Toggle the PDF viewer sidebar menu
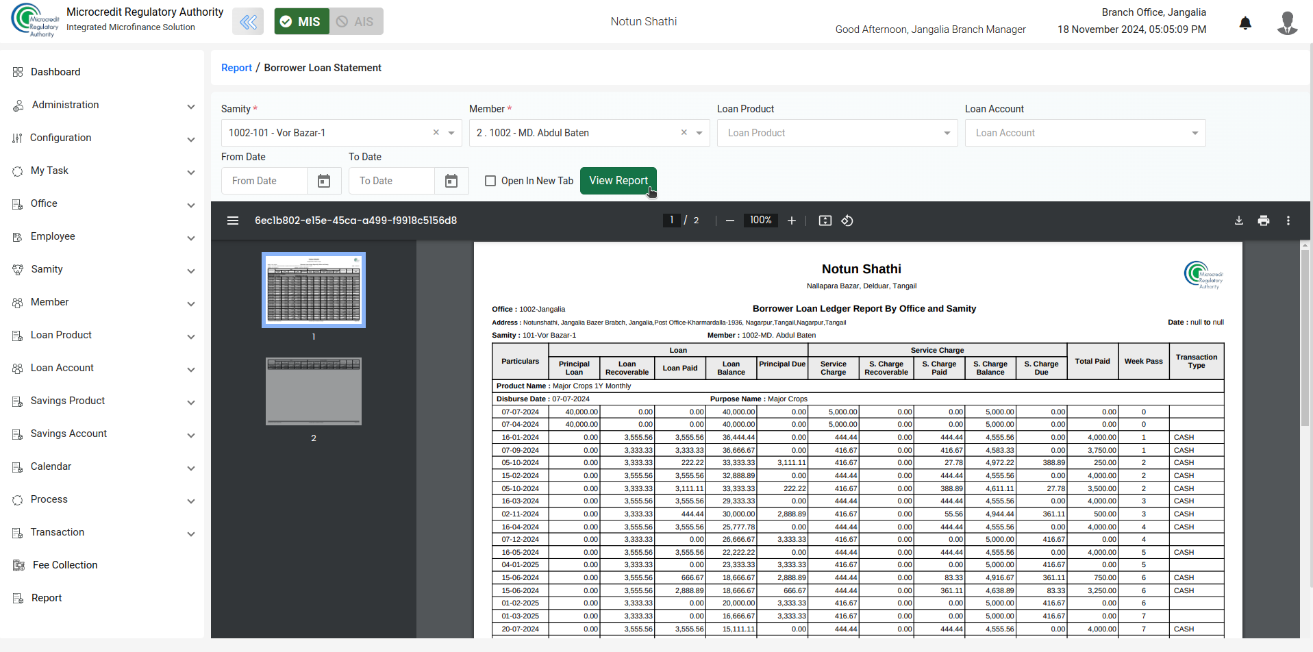 click(233, 221)
